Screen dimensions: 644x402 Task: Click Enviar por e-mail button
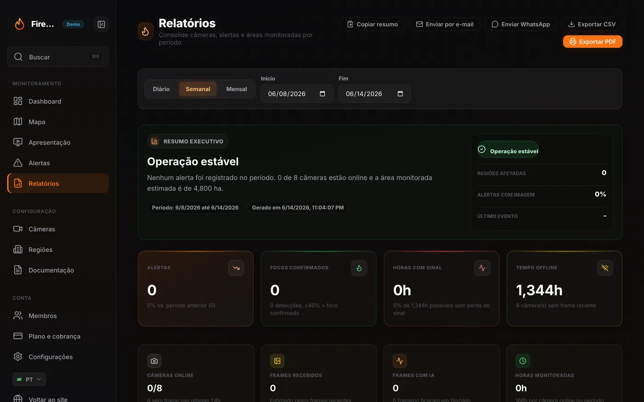click(x=445, y=24)
